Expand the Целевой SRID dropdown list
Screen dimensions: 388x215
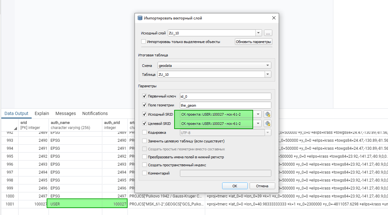[x=258, y=124]
